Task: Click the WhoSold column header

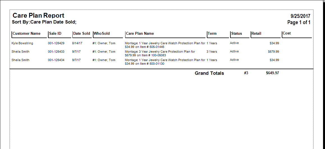Action: pos(102,34)
